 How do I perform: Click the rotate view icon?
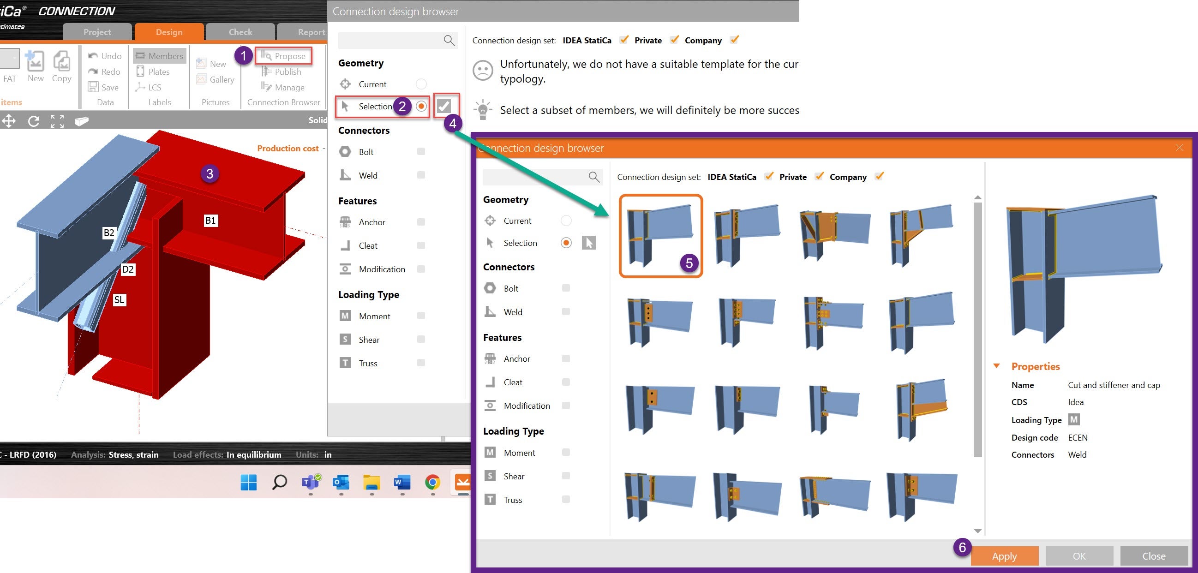click(x=34, y=121)
